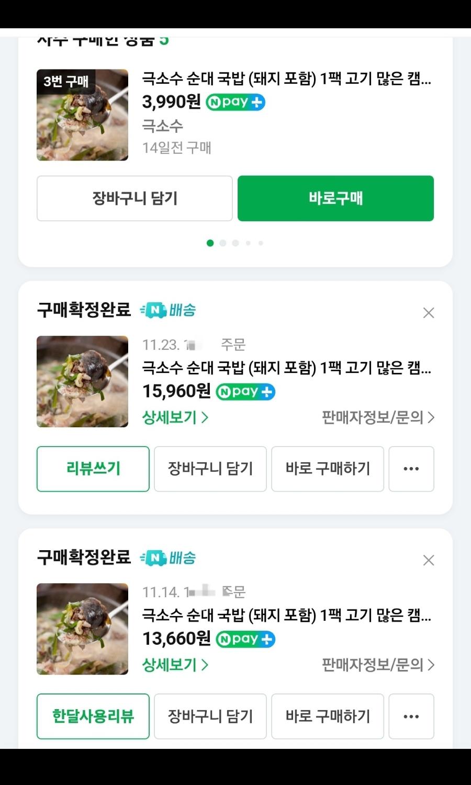This screenshot has height=785, width=471.
Task: Open 판매자정보/문의 for the 15,960원 order
Action: tap(378, 417)
